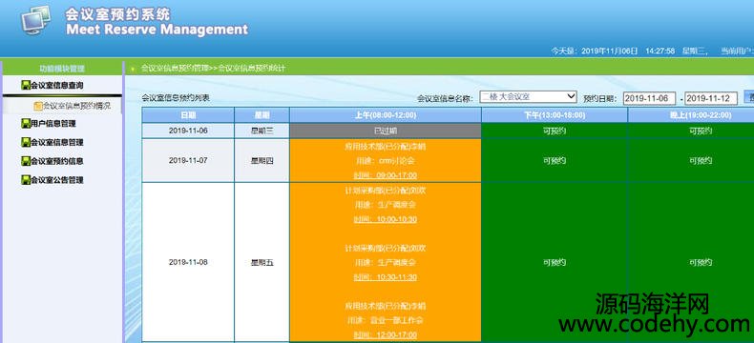The image size is (754, 343).
Task: Click the save icon beside 会议室信息管理
Action: [26, 142]
